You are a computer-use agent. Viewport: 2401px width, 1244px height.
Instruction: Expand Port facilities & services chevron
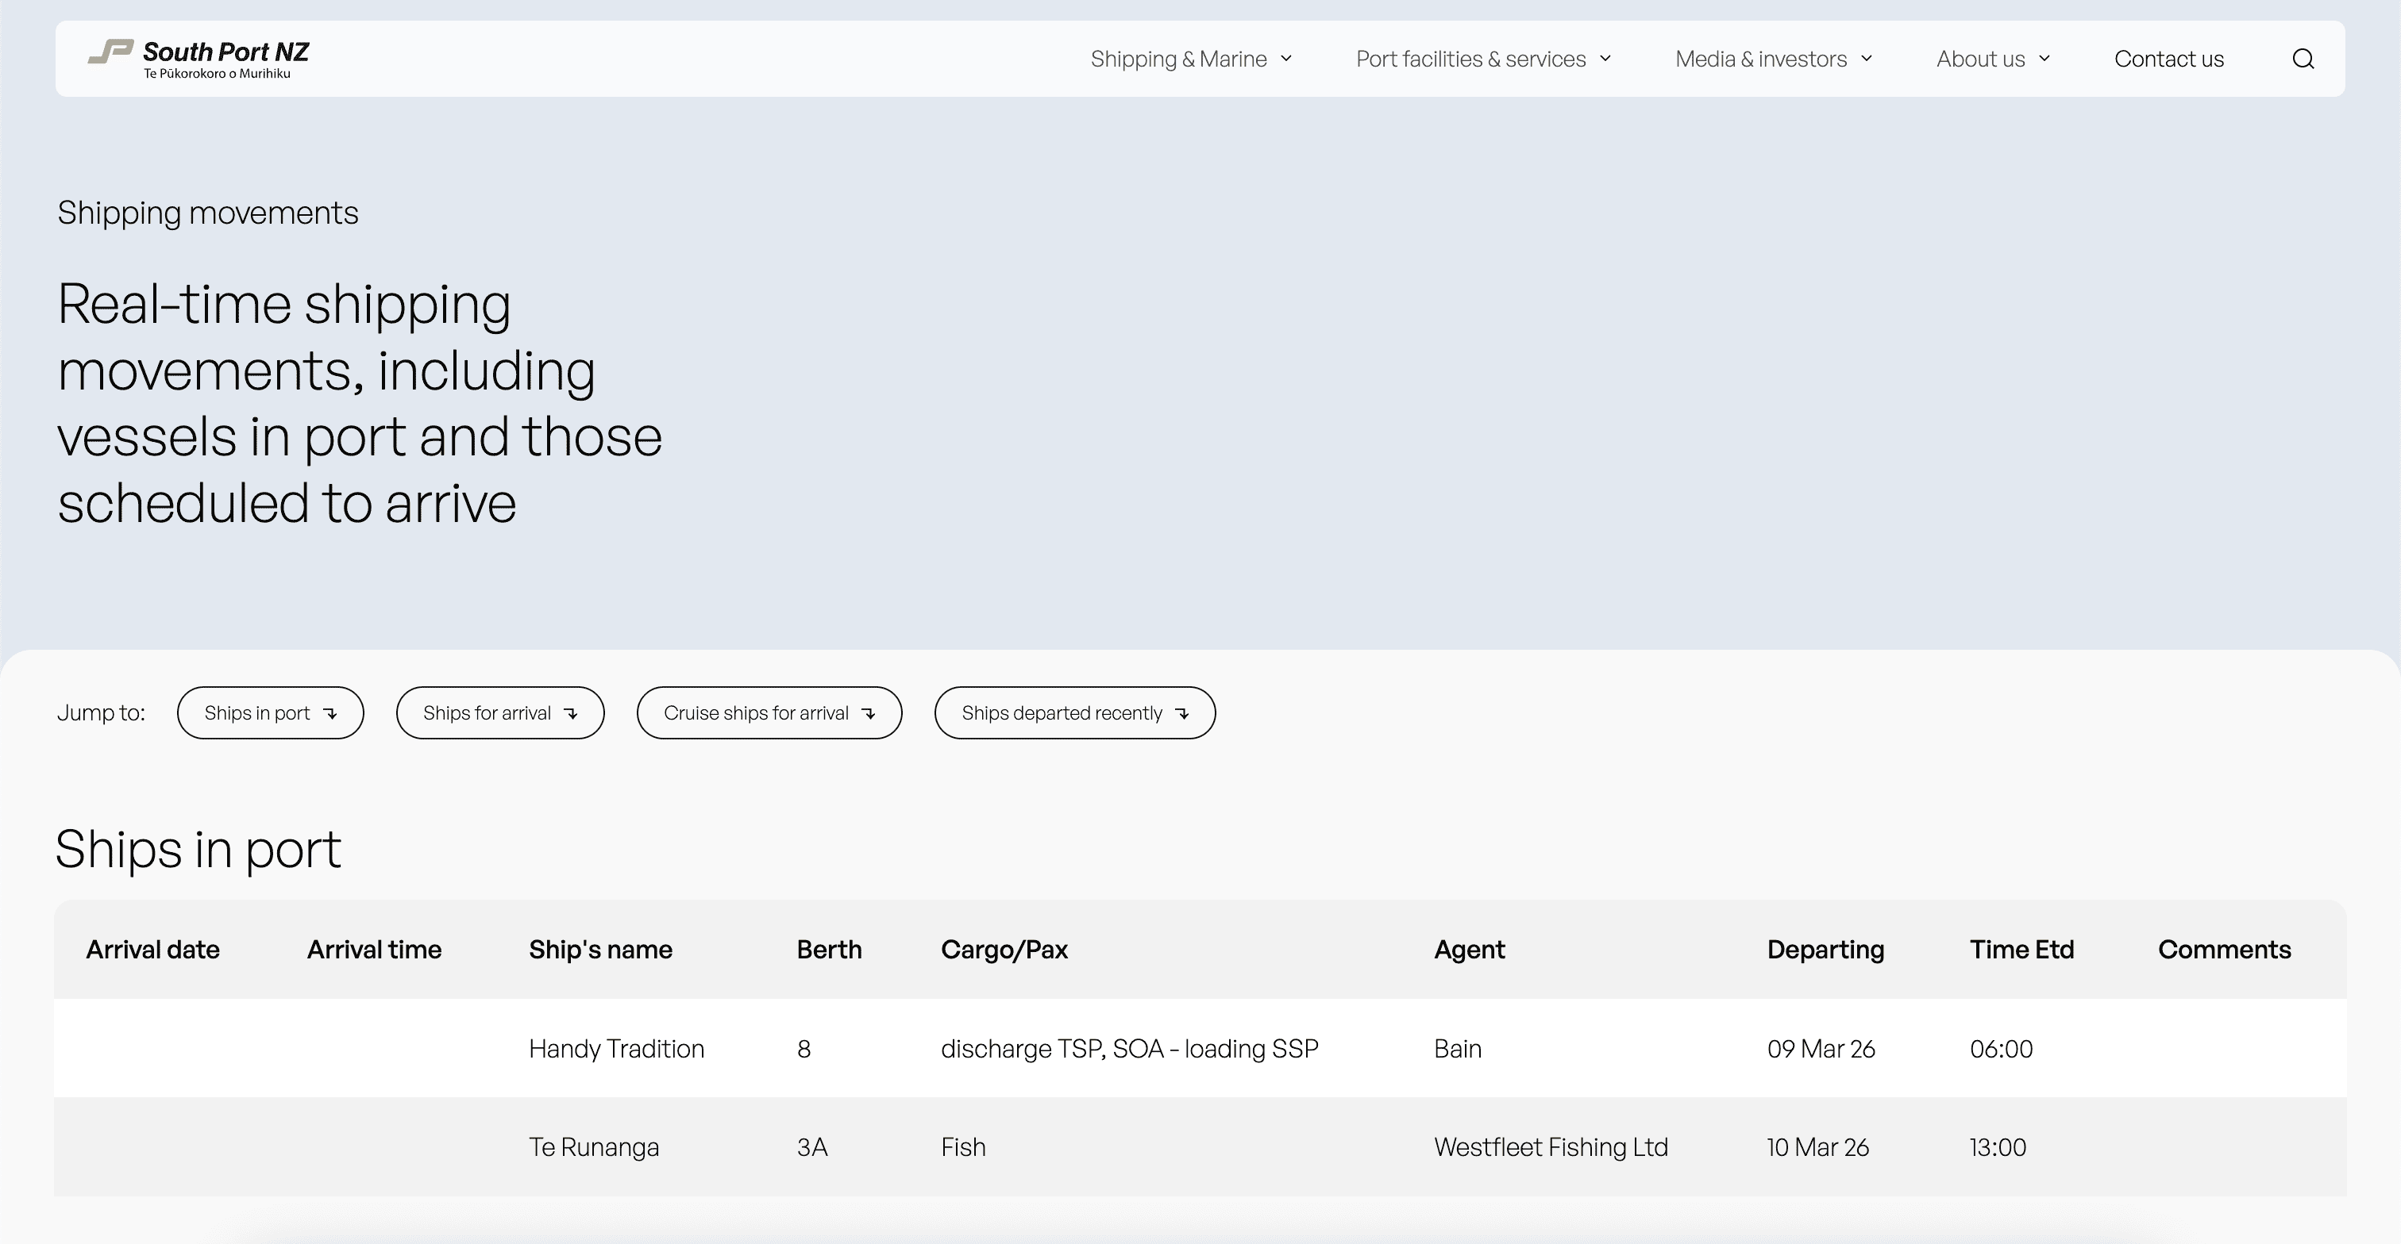pos(1606,59)
